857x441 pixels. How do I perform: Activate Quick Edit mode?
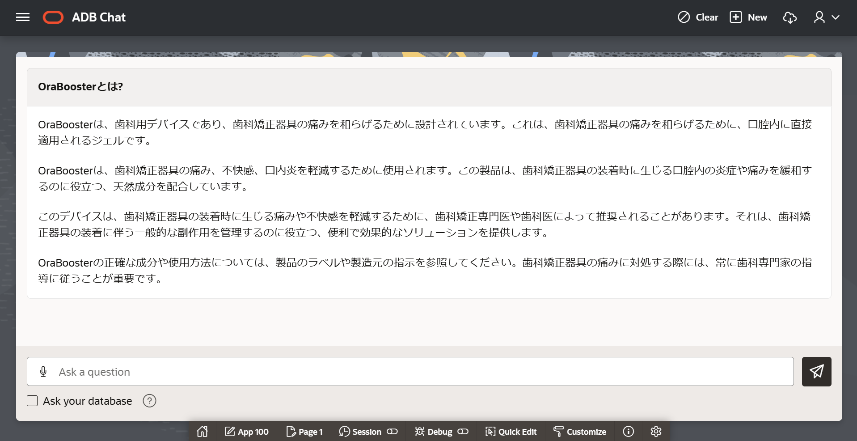point(511,432)
